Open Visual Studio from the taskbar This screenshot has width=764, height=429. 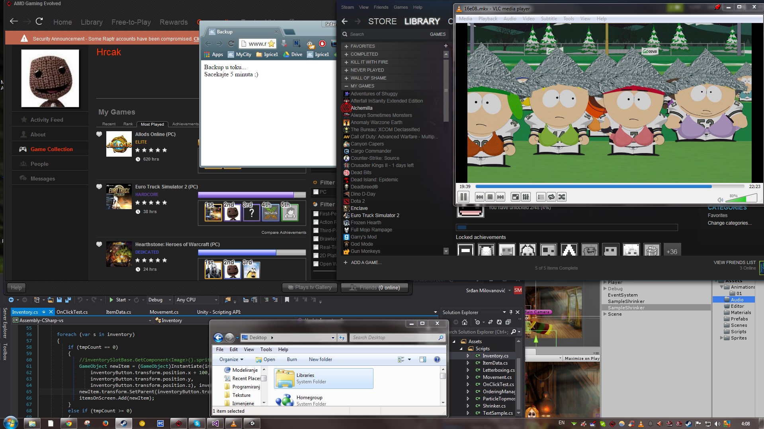(215, 423)
